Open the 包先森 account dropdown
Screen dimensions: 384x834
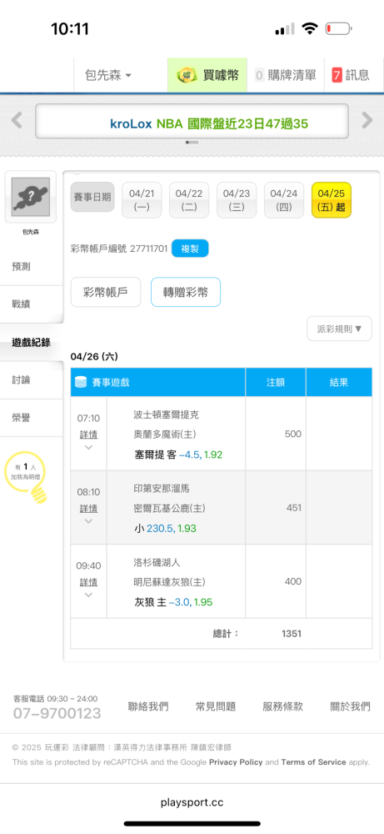pyautogui.click(x=108, y=75)
